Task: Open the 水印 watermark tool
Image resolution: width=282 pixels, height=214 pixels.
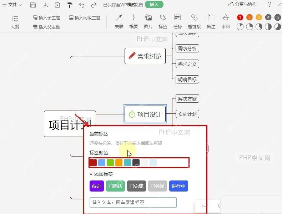Action: 226,22
